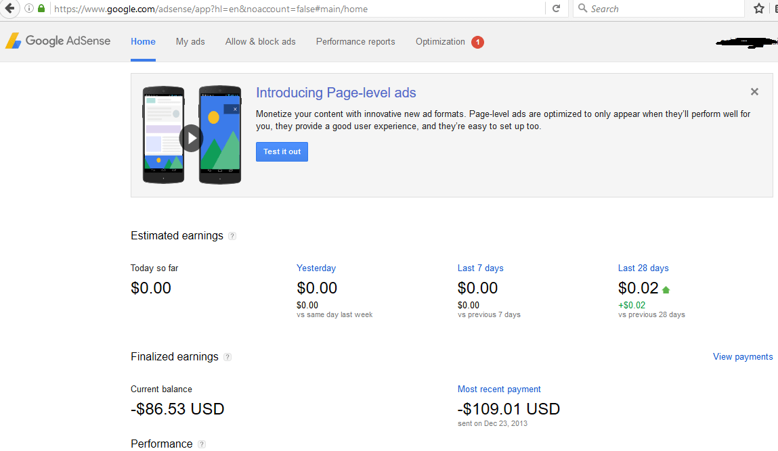
Task: Go to Performance reports tab
Action: [x=355, y=41]
